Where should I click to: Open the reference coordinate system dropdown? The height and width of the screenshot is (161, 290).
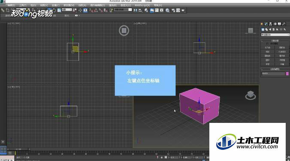pos(67,9)
